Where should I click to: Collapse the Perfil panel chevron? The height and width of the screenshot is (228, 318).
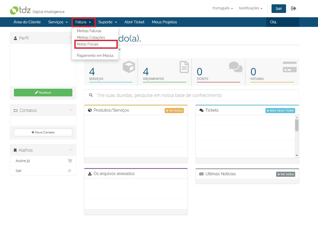point(71,38)
